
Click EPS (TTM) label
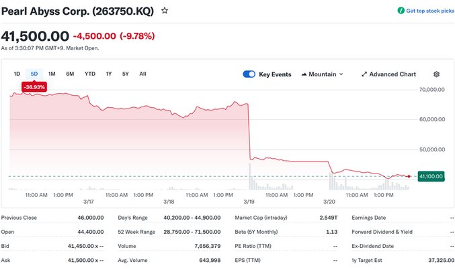[247, 260]
